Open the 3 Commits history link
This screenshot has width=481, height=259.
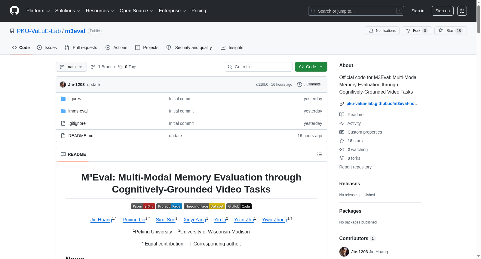pyautogui.click(x=309, y=85)
